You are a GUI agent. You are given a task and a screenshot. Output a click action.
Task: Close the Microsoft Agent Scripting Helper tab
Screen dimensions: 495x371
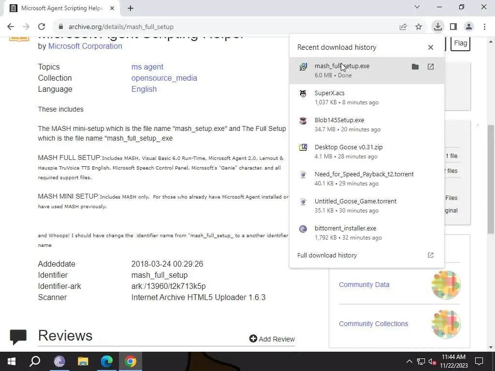[112, 8]
